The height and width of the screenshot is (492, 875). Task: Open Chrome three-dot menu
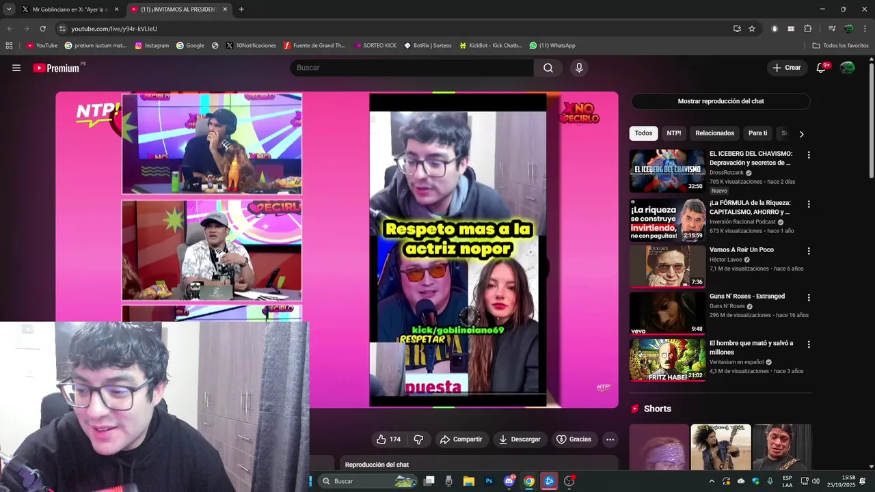click(x=865, y=29)
